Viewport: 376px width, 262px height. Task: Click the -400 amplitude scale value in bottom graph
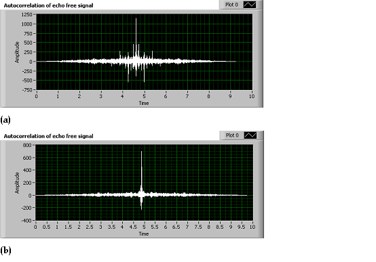tap(26, 221)
